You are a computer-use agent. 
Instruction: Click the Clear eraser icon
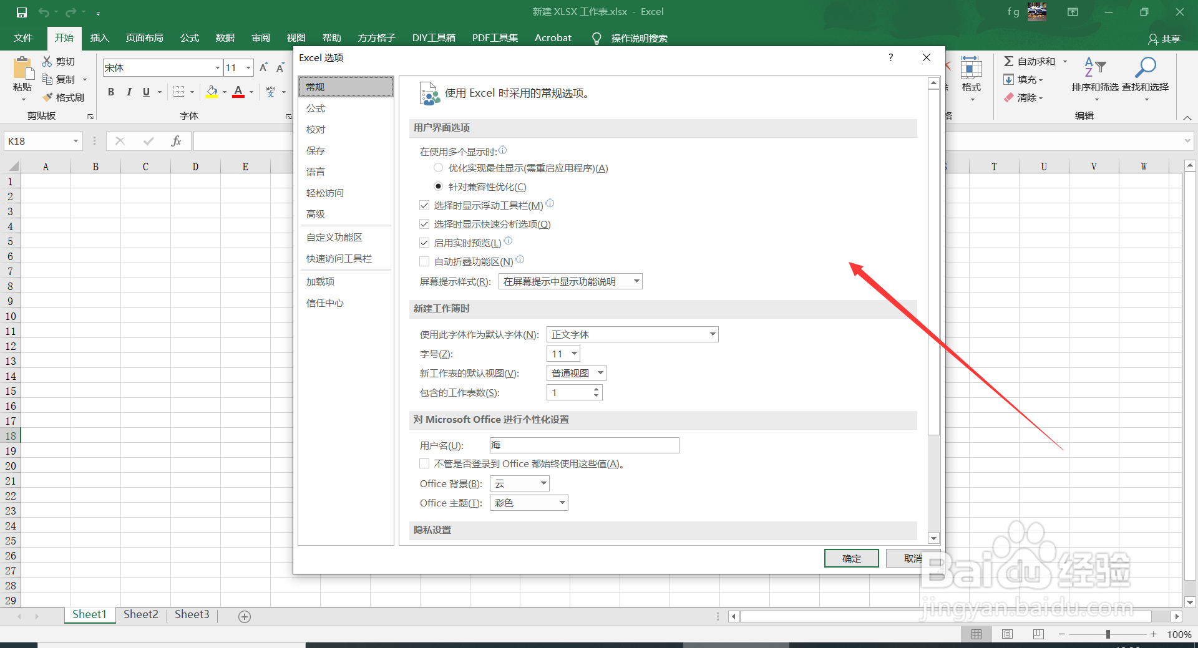1008,97
